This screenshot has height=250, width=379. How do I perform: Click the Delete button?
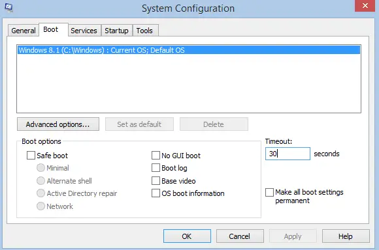[x=214, y=124]
